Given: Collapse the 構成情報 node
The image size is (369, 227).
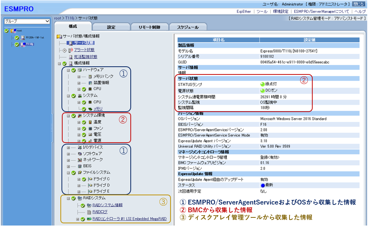Looking at the screenshot, I should [x=59, y=64].
